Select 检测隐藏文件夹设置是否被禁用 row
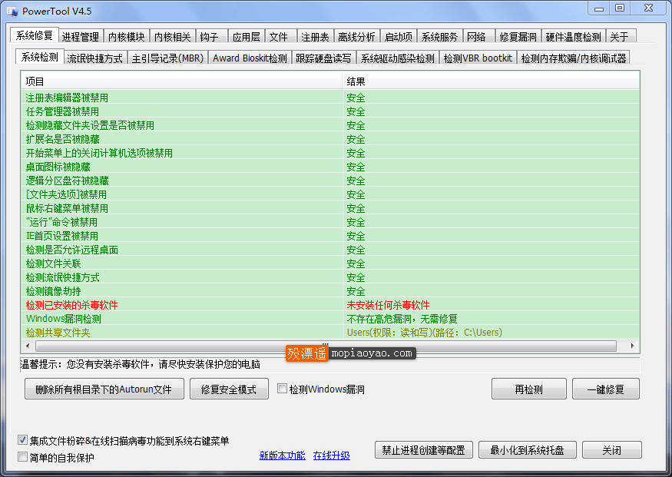This screenshot has width=672, height=477. pos(330,125)
